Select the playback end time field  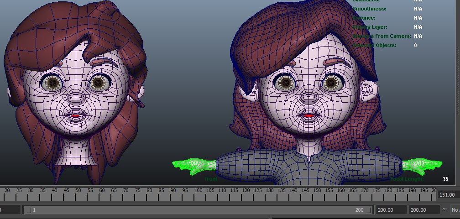[391, 210]
